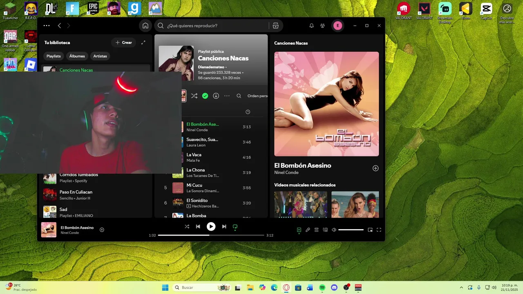Open the user profile avatar E
Viewport: 523px width, 294px height.
click(337, 26)
